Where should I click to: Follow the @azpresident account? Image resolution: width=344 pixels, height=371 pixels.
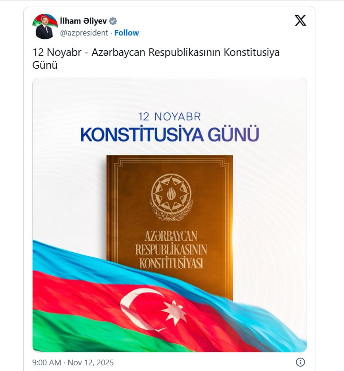[x=127, y=33]
